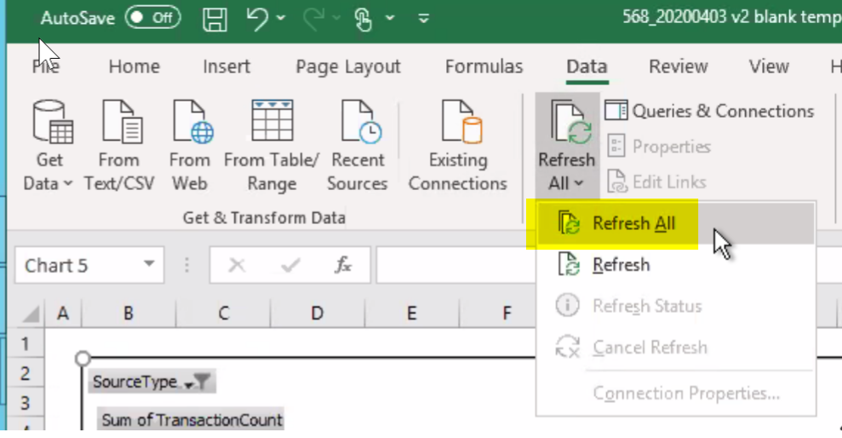The height and width of the screenshot is (438, 842).
Task: Toggle the AutoSave switch
Action: coord(153,18)
